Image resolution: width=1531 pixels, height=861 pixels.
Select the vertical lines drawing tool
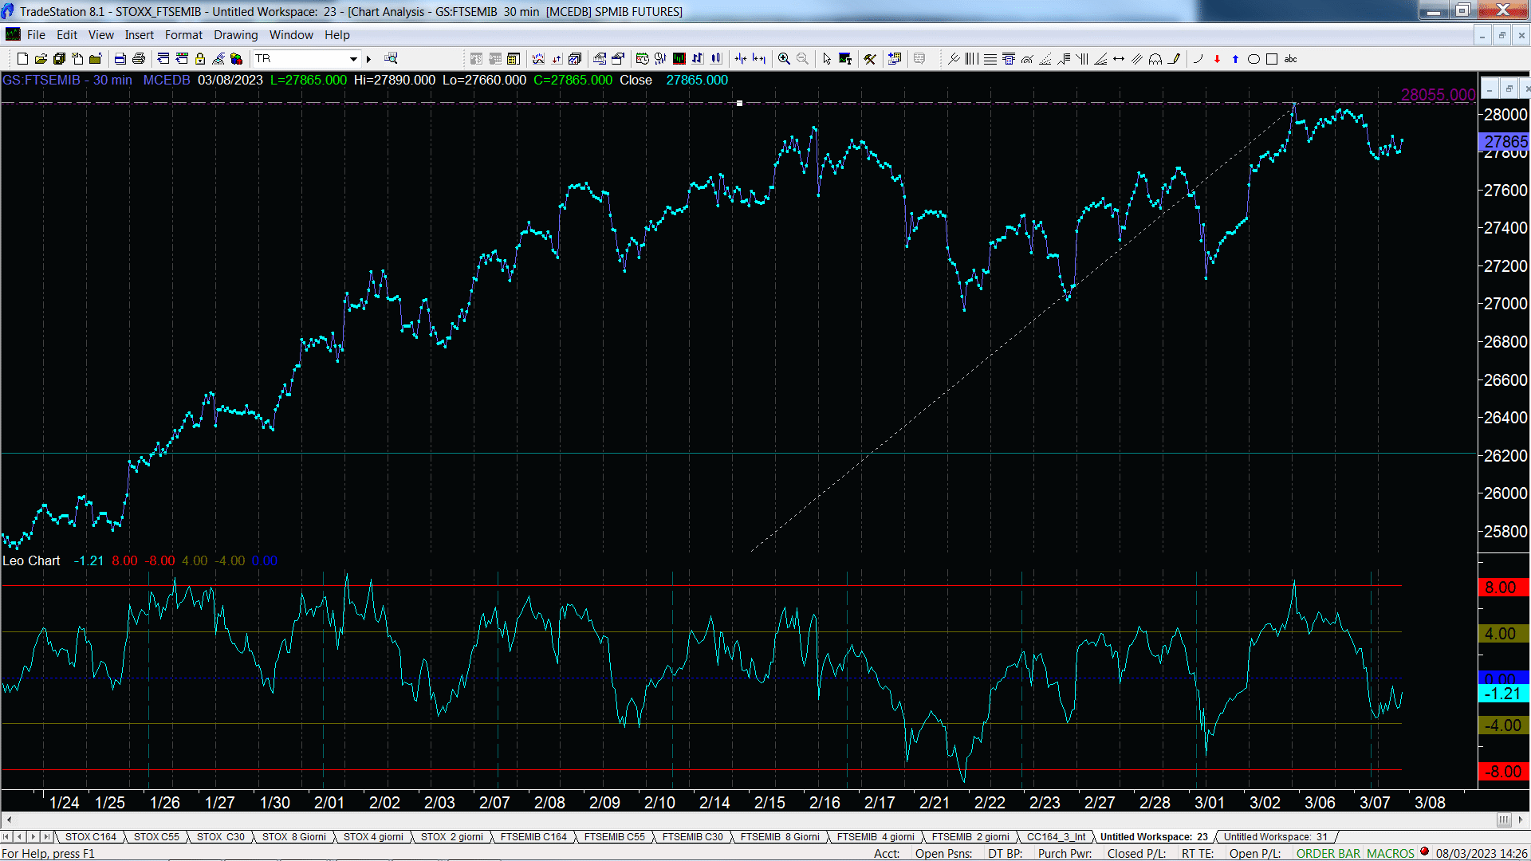(x=972, y=59)
